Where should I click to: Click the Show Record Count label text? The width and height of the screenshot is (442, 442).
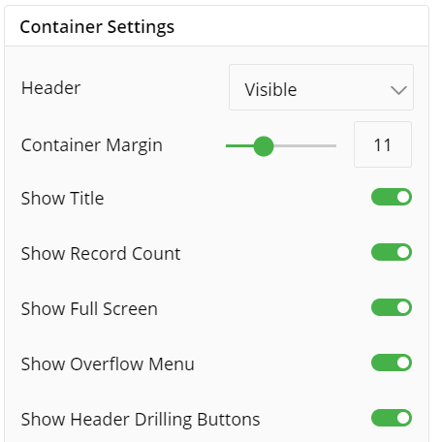click(x=101, y=253)
